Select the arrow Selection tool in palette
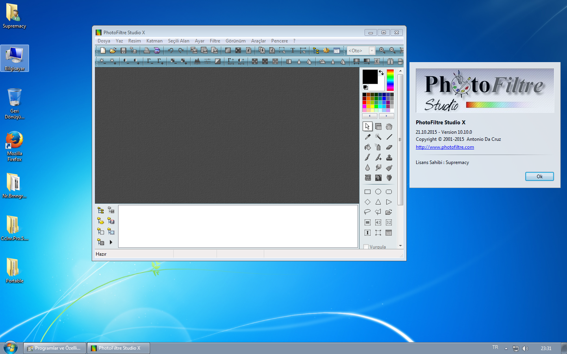This screenshot has width=567, height=354. 367,127
